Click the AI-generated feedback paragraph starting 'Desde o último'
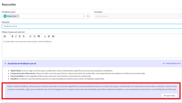The width and height of the screenshot is (182, 103). 92,88
